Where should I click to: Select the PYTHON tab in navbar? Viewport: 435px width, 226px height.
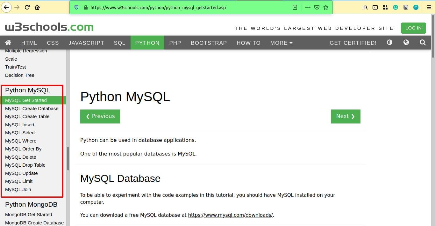(147, 43)
